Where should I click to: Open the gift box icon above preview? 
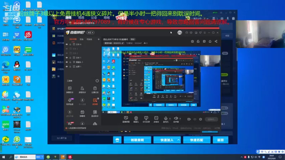(x=192, y=41)
